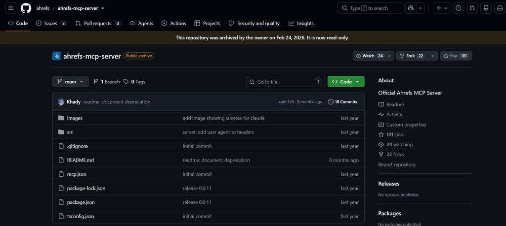
Task: Open your pull requests icon in header
Action: click(472, 8)
